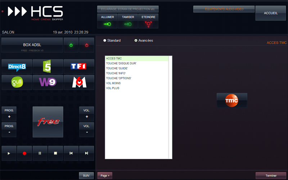Viewport: 288px width, 180px height.
Task: Start playback with the play button
Action: coord(9,153)
